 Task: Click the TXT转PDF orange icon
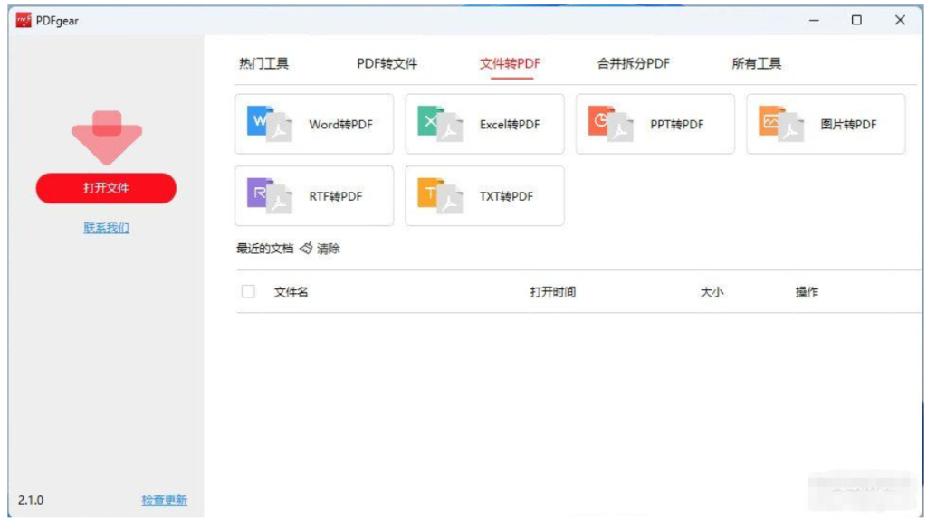coord(440,195)
